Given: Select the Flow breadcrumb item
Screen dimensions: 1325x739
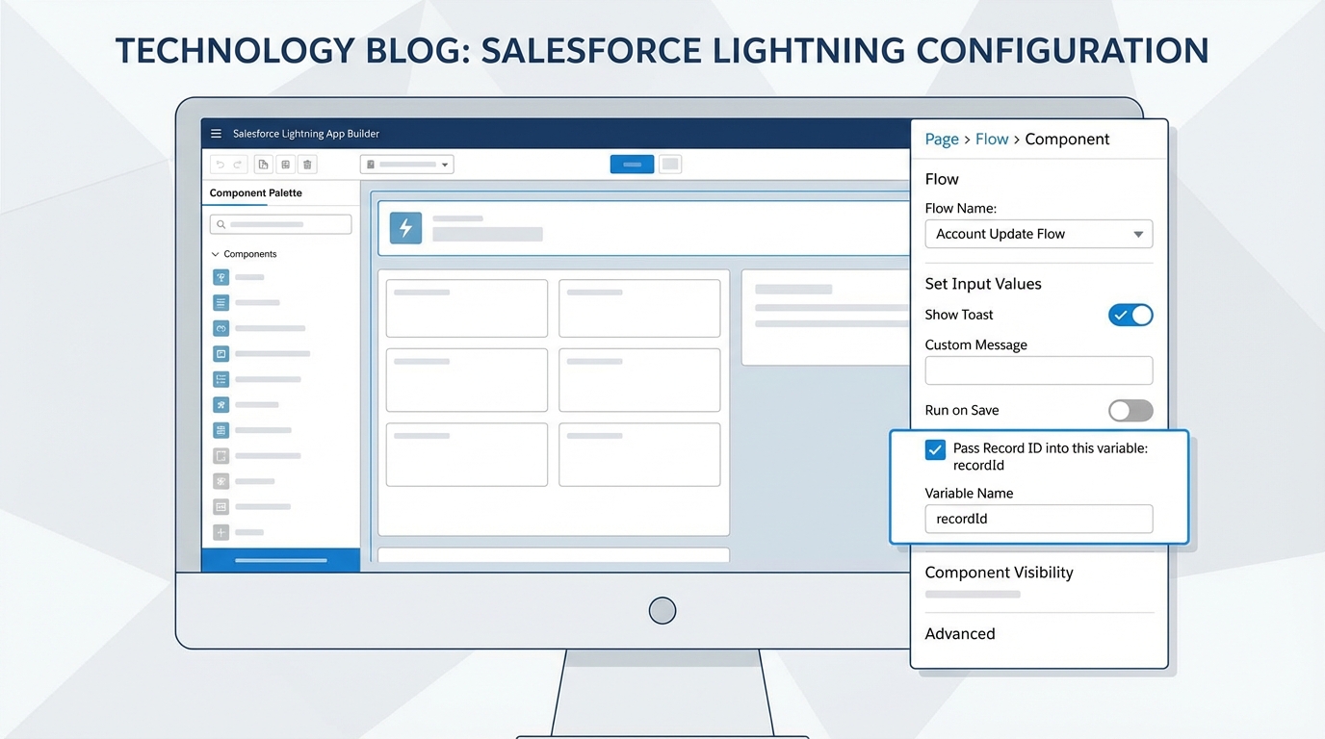Looking at the screenshot, I should point(992,139).
